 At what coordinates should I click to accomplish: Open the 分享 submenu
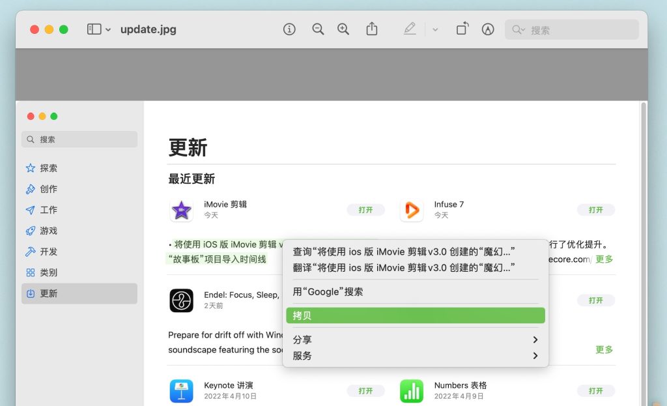[x=416, y=340]
